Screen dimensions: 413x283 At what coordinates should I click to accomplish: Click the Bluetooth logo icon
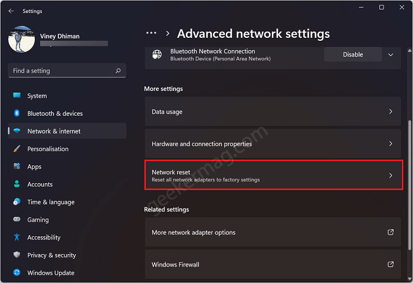[17, 113]
